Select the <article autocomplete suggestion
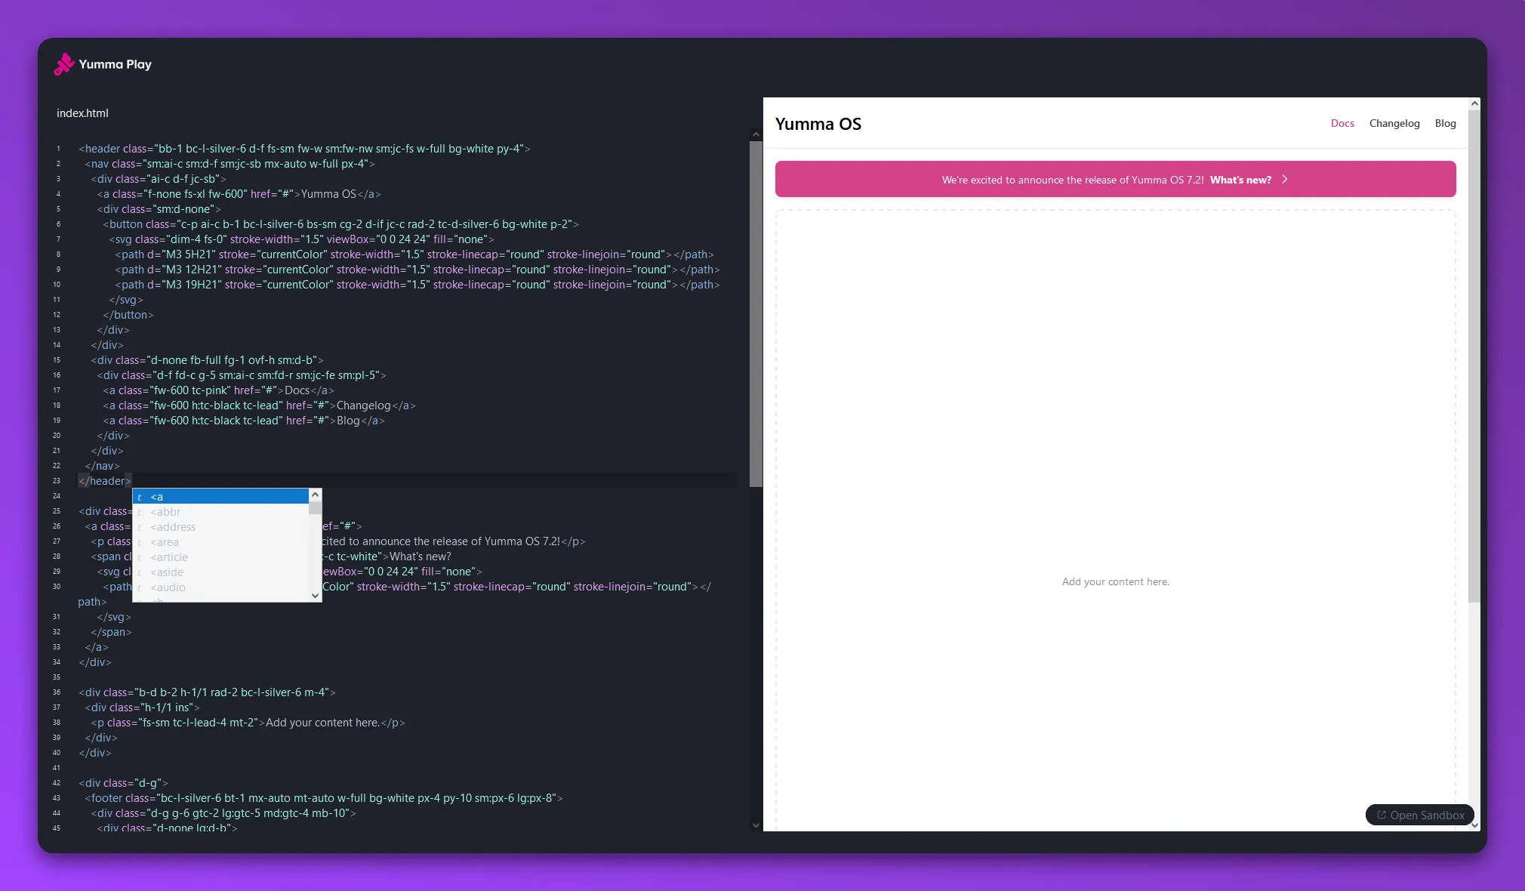 (220, 557)
